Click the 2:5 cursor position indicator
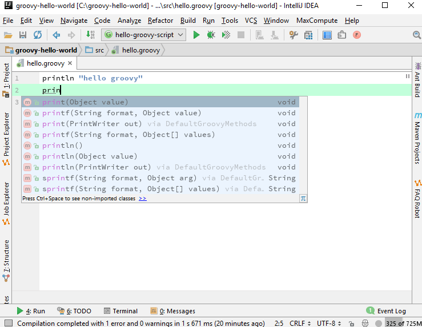The height and width of the screenshot is (327, 422). 279,323
